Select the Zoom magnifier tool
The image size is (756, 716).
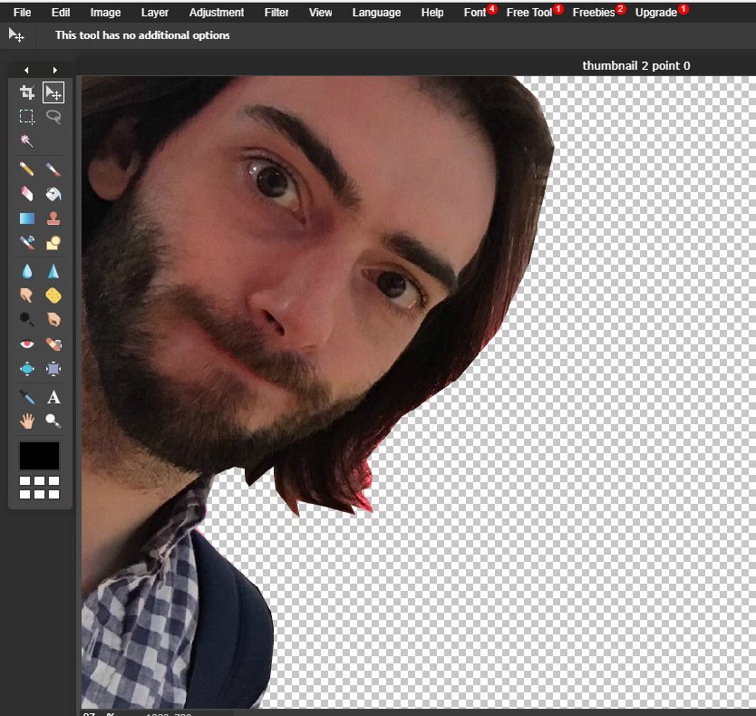[53, 421]
